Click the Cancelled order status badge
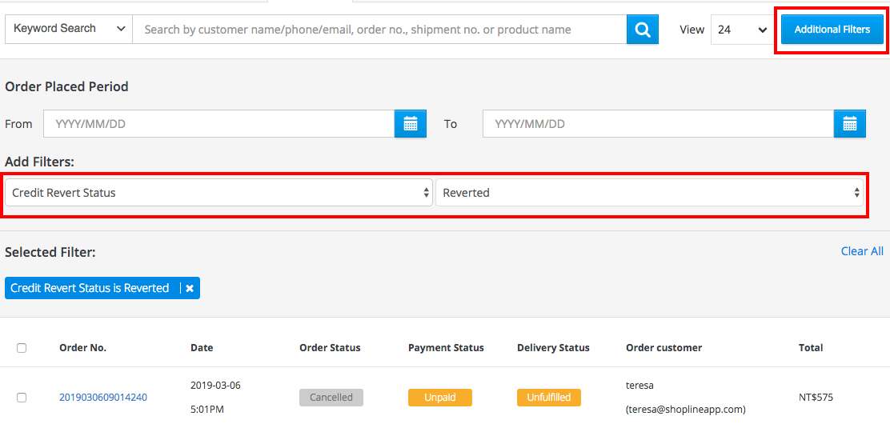Viewport: 890px width, 424px height. point(331,398)
